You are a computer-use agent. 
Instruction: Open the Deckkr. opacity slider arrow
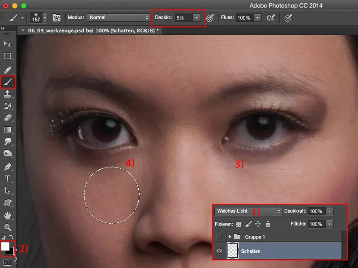click(x=197, y=17)
